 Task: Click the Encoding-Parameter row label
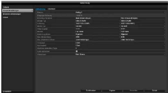(x=45, y=18)
